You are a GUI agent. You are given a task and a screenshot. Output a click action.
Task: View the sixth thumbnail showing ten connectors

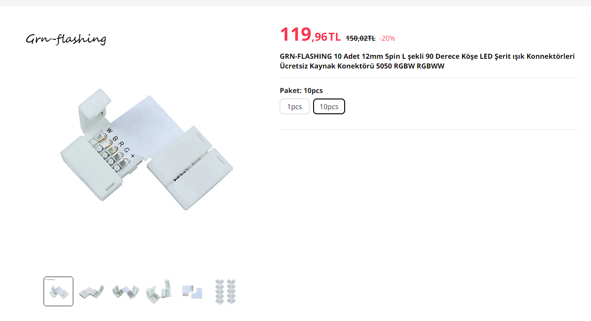pos(225,291)
